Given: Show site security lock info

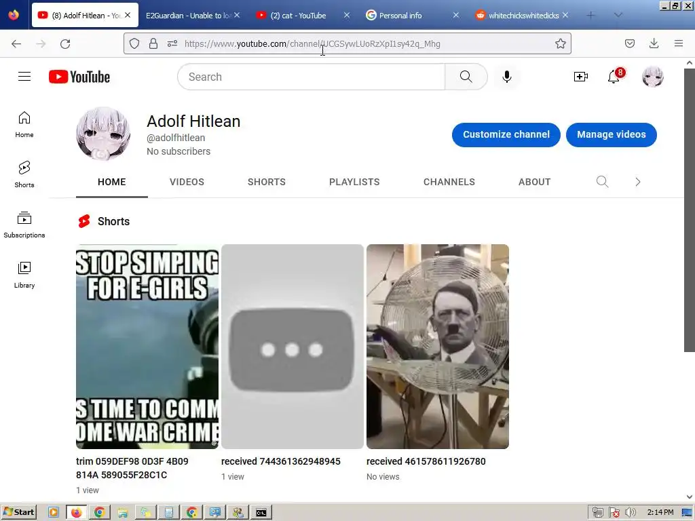Looking at the screenshot, I should pyautogui.click(x=153, y=43).
